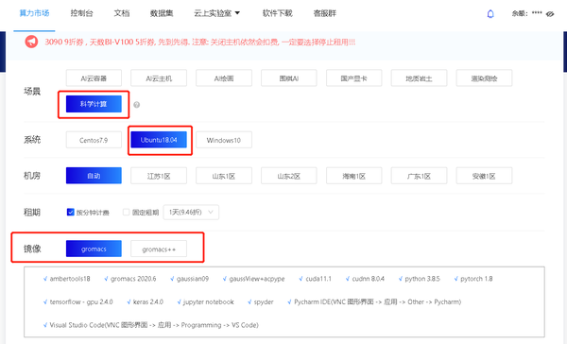Click the pytorch 1.8 entry
Image resolution: width=567 pixels, height=344 pixels.
473,279
